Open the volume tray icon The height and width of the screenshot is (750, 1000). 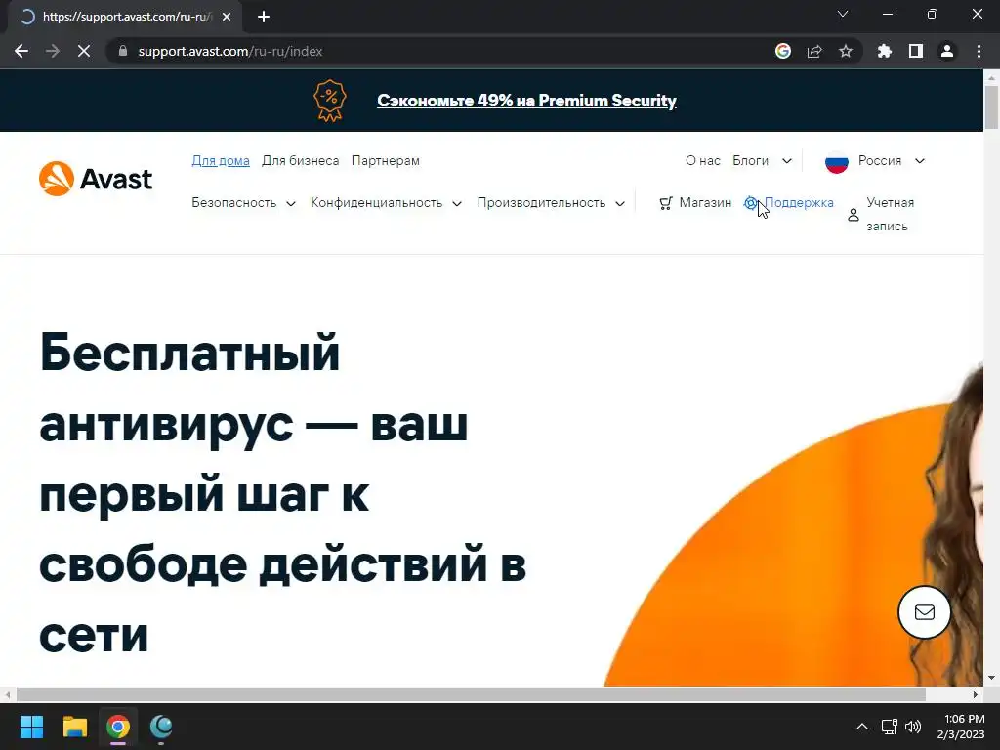(913, 727)
